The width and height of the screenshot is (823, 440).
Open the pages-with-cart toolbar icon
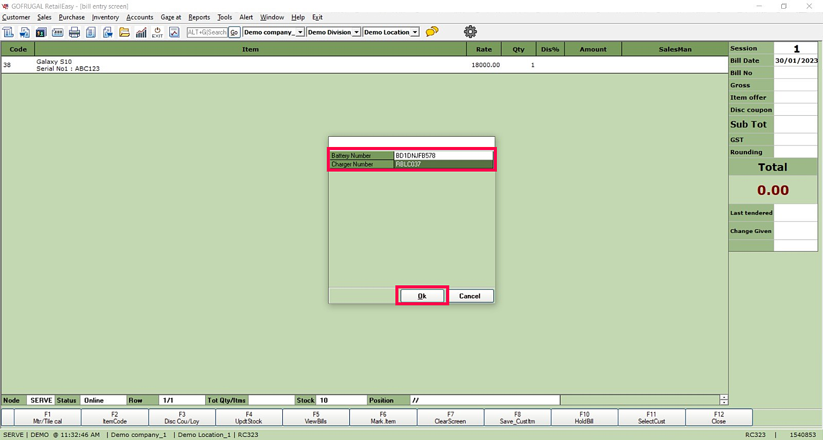click(108, 32)
